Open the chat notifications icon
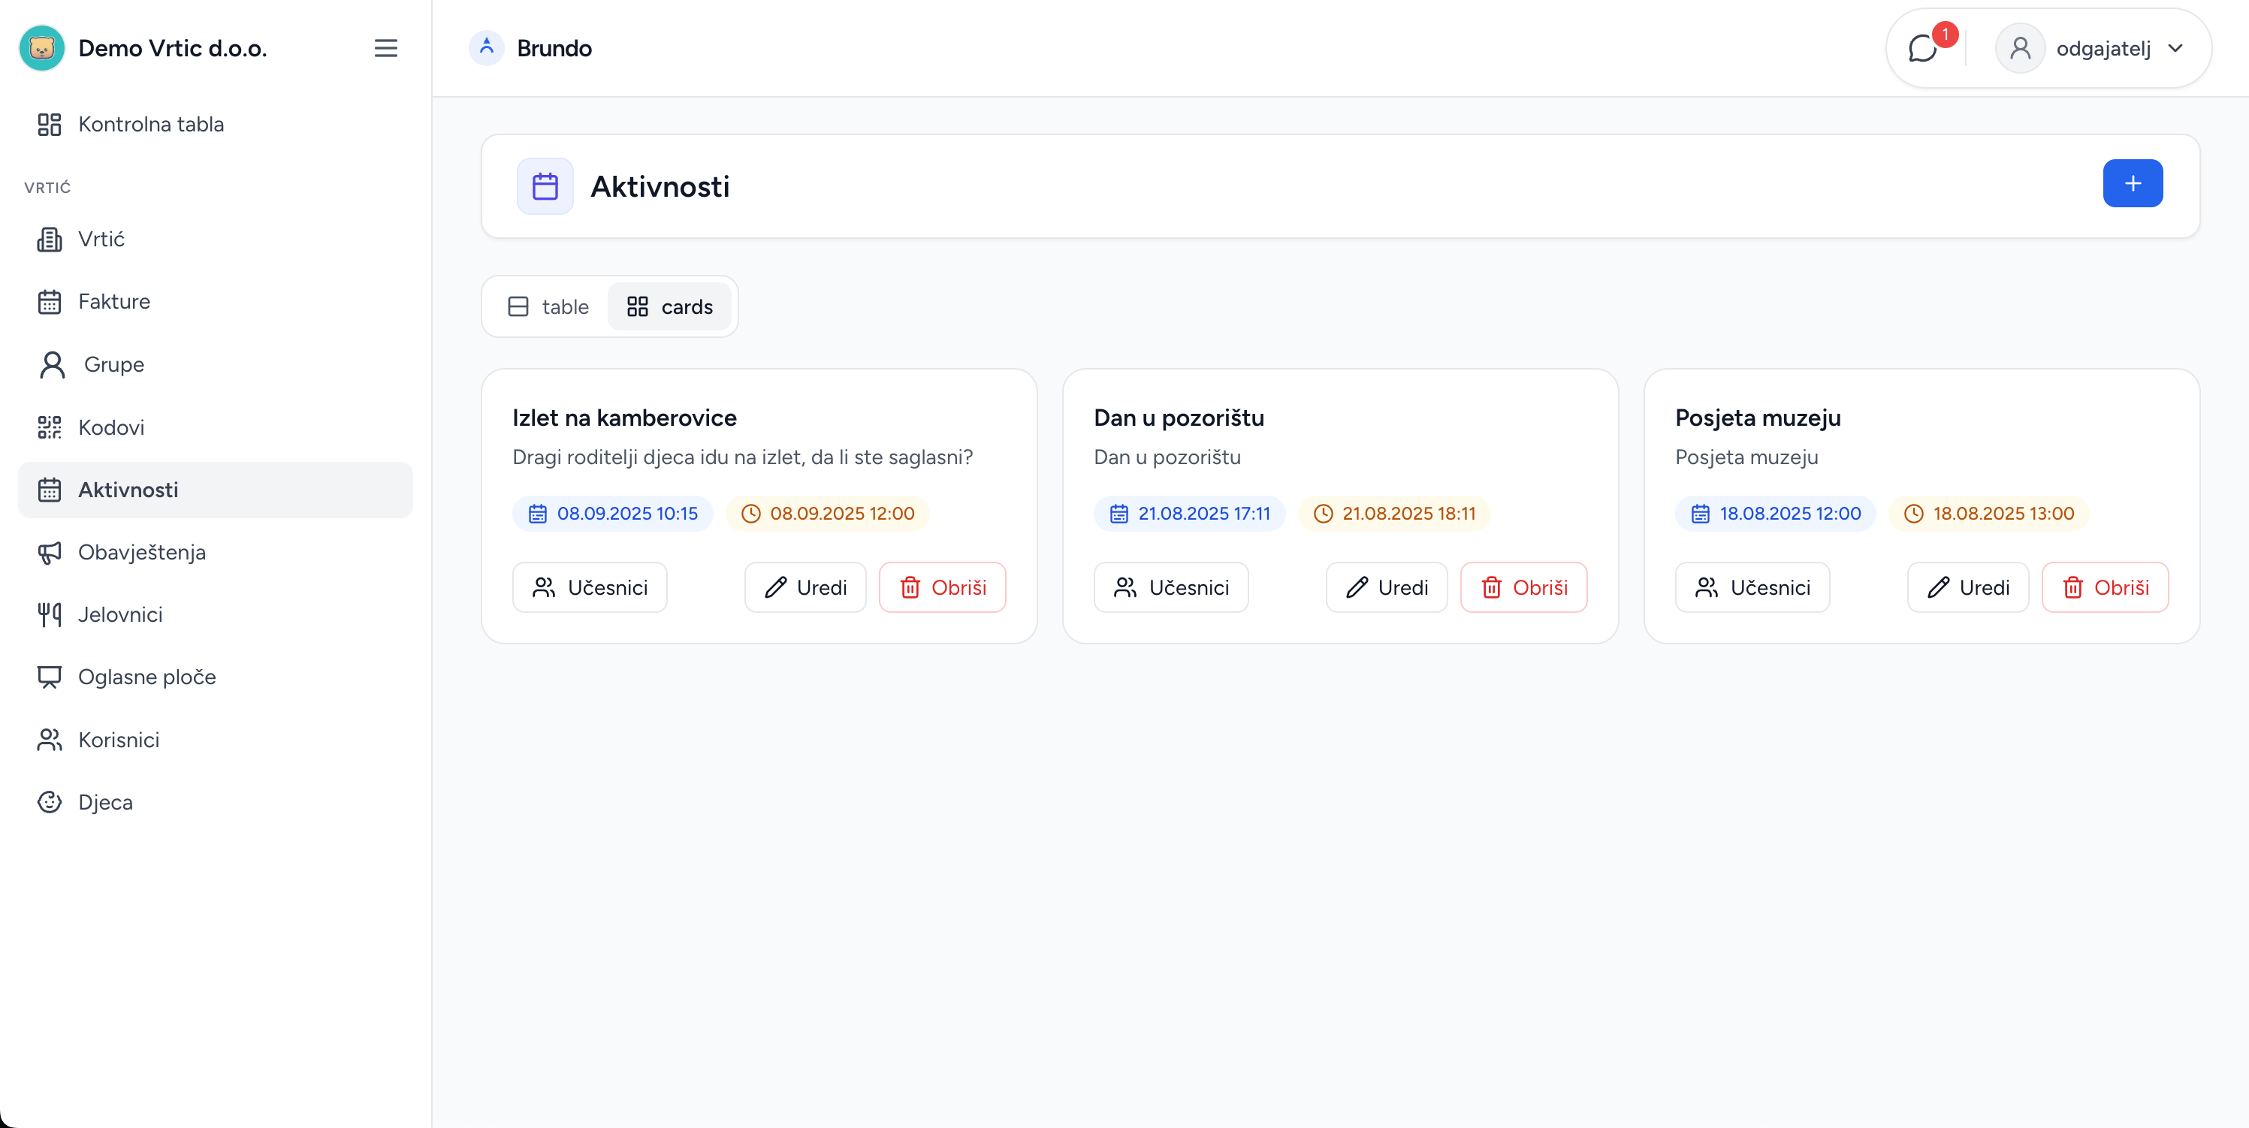 pyautogui.click(x=1922, y=48)
